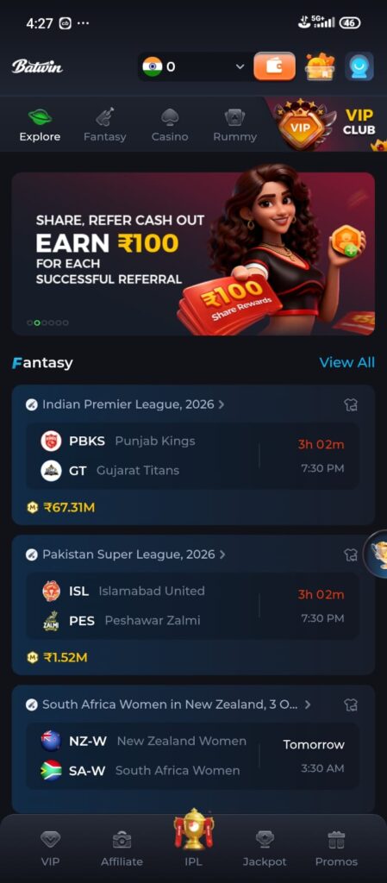The image size is (387, 883).
Task: Select the Fantasy tab
Action: click(104, 125)
